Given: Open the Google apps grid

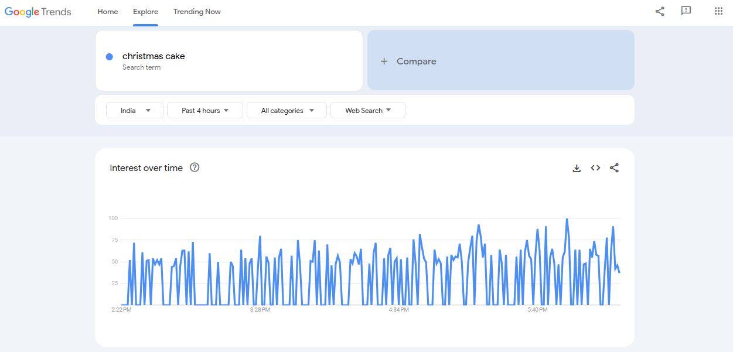Looking at the screenshot, I should (x=718, y=11).
